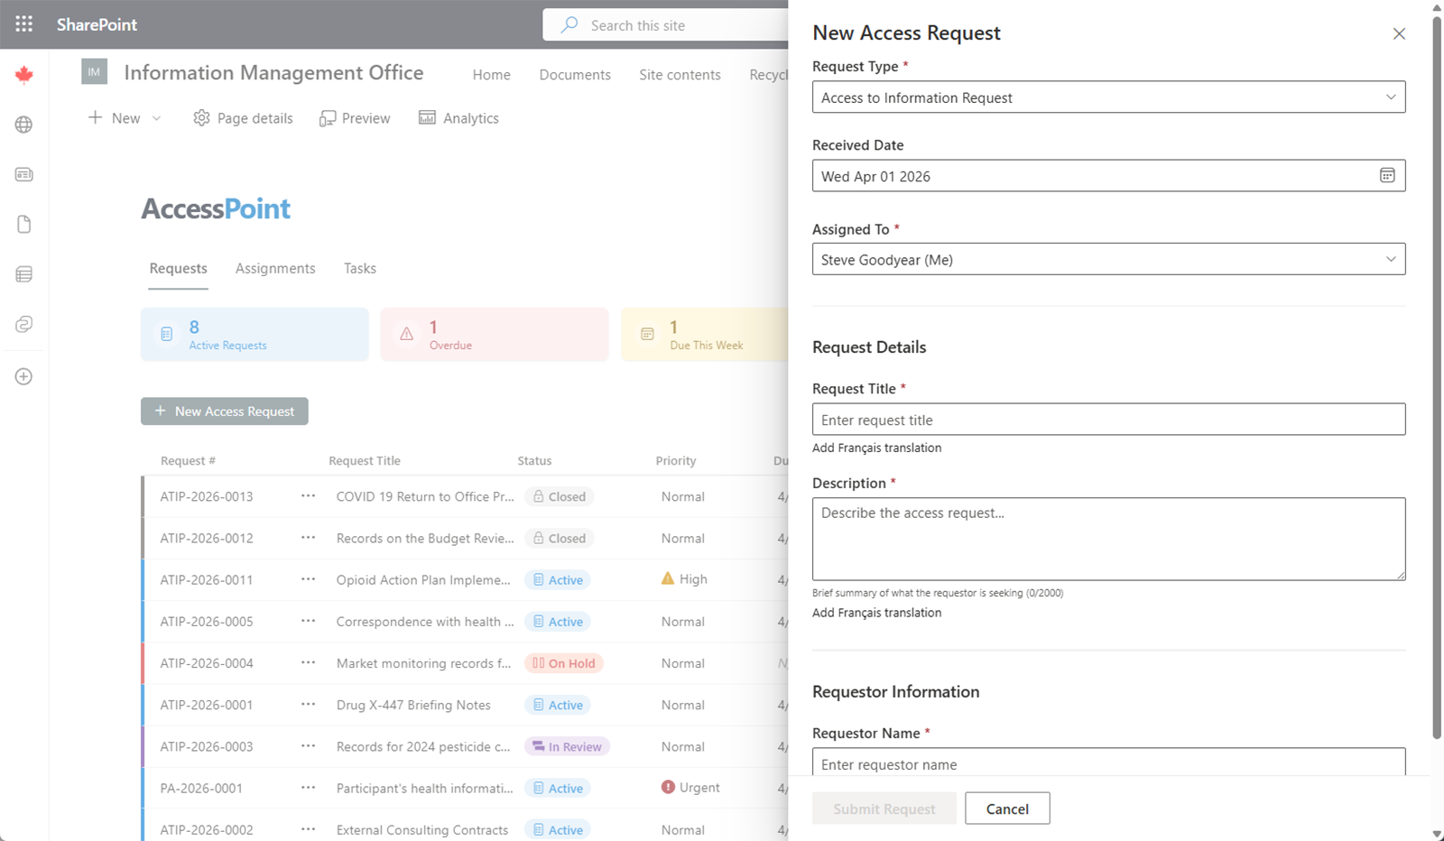The width and height of the screenshot is (1444, 841).
Task: Open the Received Date calendar picker
Action: pyautogui.click(x=1387, y=175)
